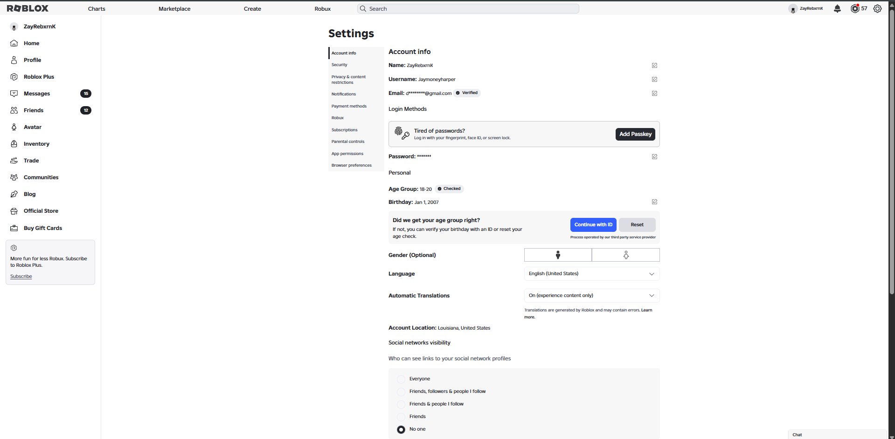Click the ZayRebxrnK name in sidebar

click(x=40, y=27)
